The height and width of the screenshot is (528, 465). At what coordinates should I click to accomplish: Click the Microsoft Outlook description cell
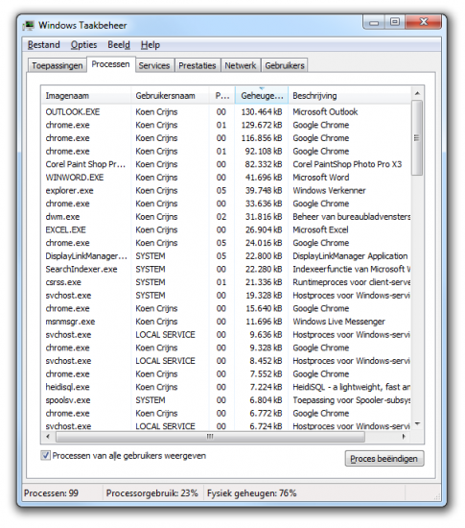pyautogui.click(x=325, y=111)
